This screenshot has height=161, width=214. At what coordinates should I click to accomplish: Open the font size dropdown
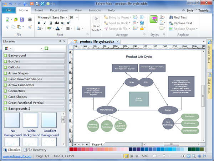click(77, 17)
